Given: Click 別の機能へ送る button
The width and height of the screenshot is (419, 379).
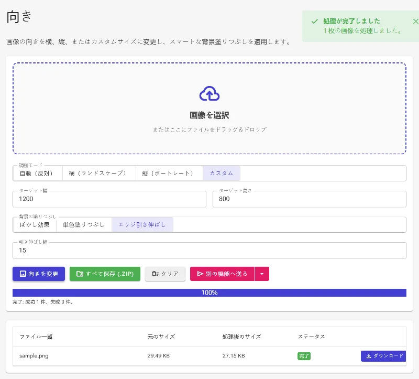Looking at the screenshot, I should tap(222, 274).
